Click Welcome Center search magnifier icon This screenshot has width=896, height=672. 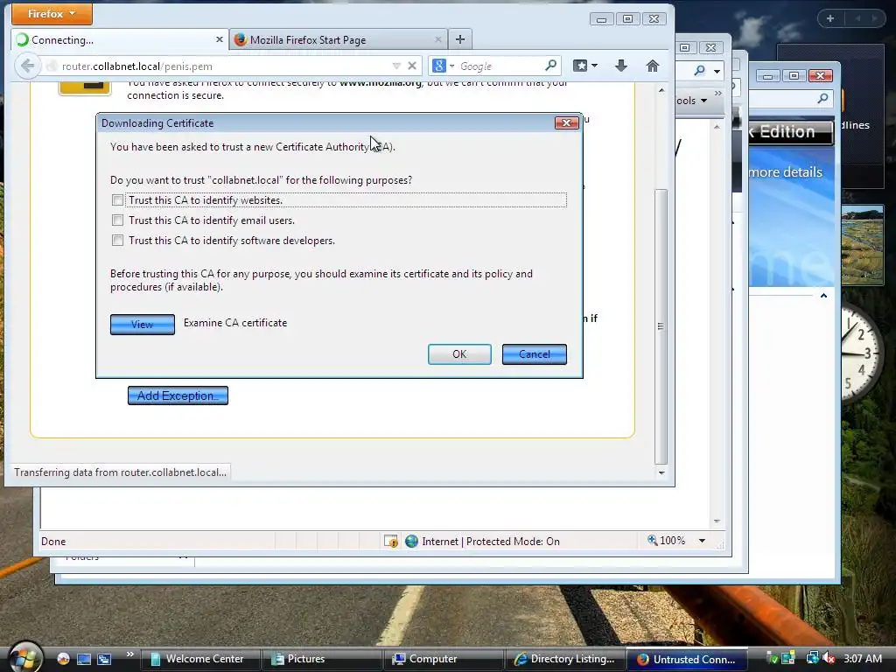822,99
